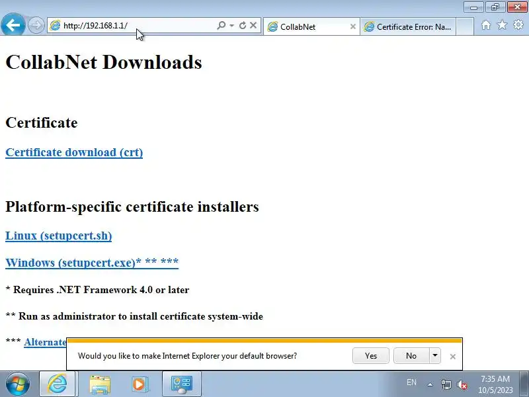Screen dimensions: 529x397
Task: Click the EN language indicator
Action: click(x=411, y=382)
